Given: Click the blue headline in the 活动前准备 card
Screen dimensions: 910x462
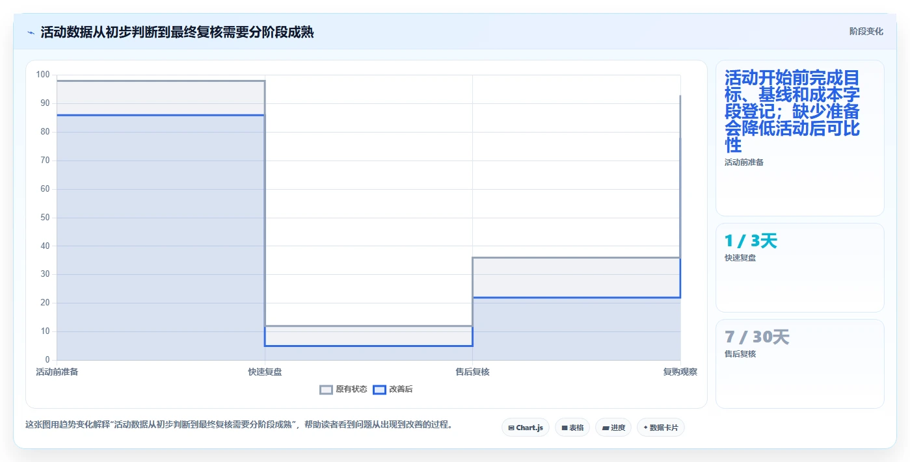Looking at the screenshot, I should [792, 111].
